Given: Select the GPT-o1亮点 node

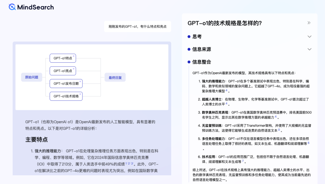Looking at the screenshot, I should [x=62, y=71].
